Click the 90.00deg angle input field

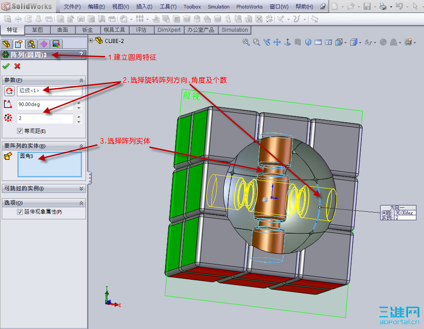click(45, 105)
